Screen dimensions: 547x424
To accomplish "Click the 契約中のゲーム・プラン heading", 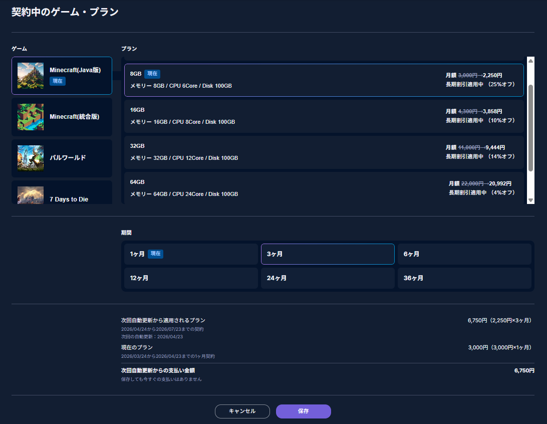I will (x=65, y=12).
